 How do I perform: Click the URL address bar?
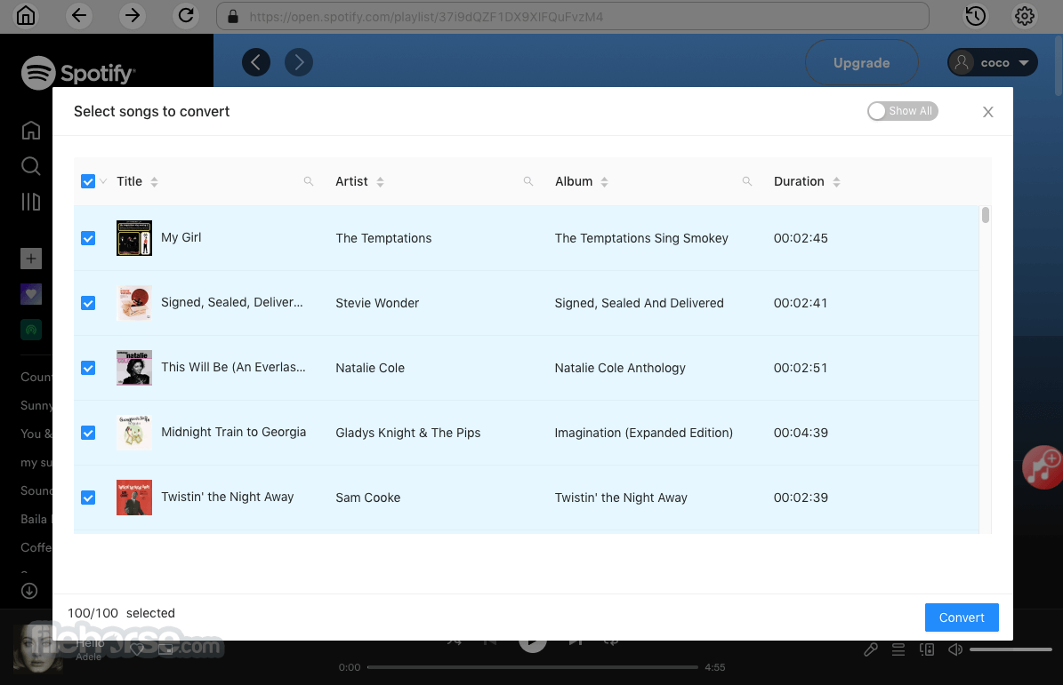(x=573, y=16)
